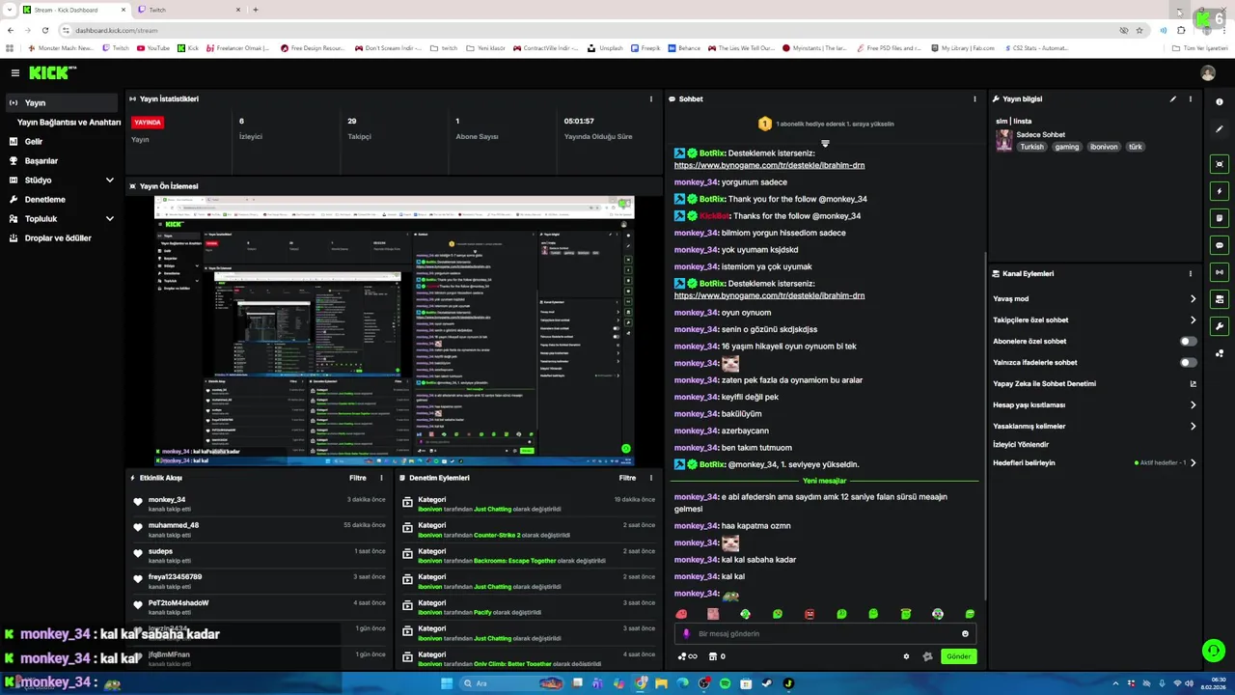Switch to the Twitch browser tab
Image resolution: width=1235 pixels, height=695 pixels.
(x=189, y=10)
